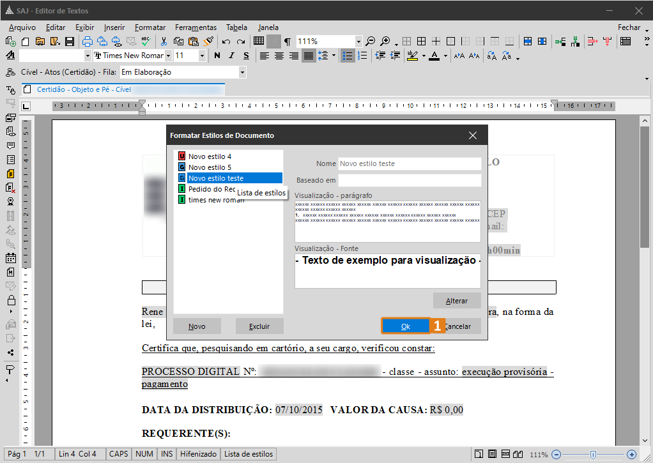Click the padlock icon in left sidebar
The image size is (653, 463).
pos(11,300)
